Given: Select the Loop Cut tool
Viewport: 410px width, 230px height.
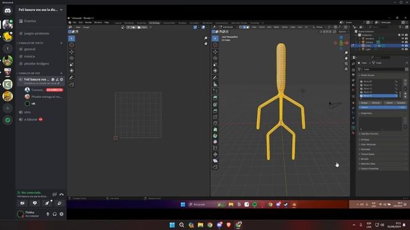Looking at the screenshot, I should [215, 117].
